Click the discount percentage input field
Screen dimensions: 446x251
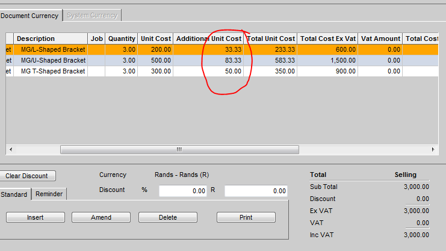(x=184, y=191)
